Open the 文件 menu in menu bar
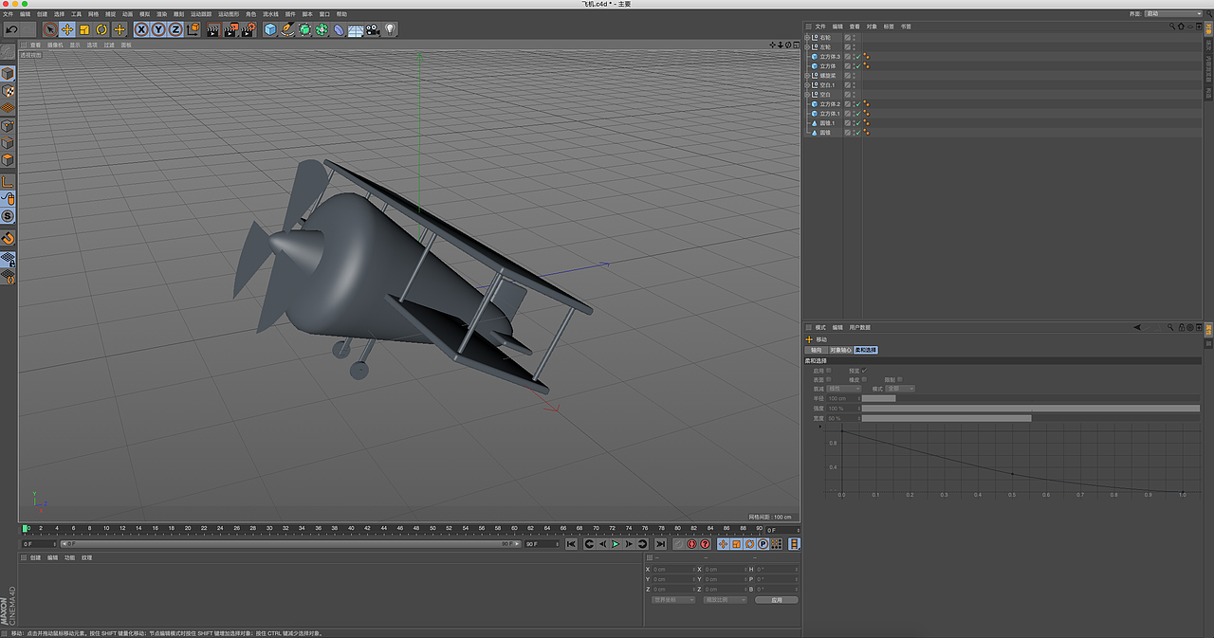This screenshot has width=1214, height=638. pos(9,14)
